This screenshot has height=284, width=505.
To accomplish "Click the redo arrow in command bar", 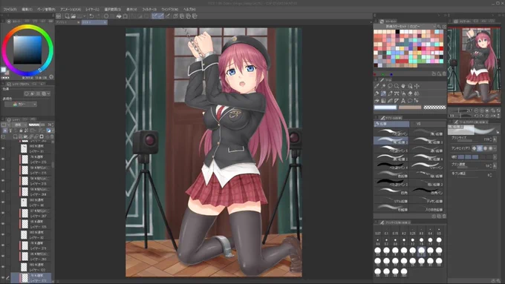I will (98, 16).
